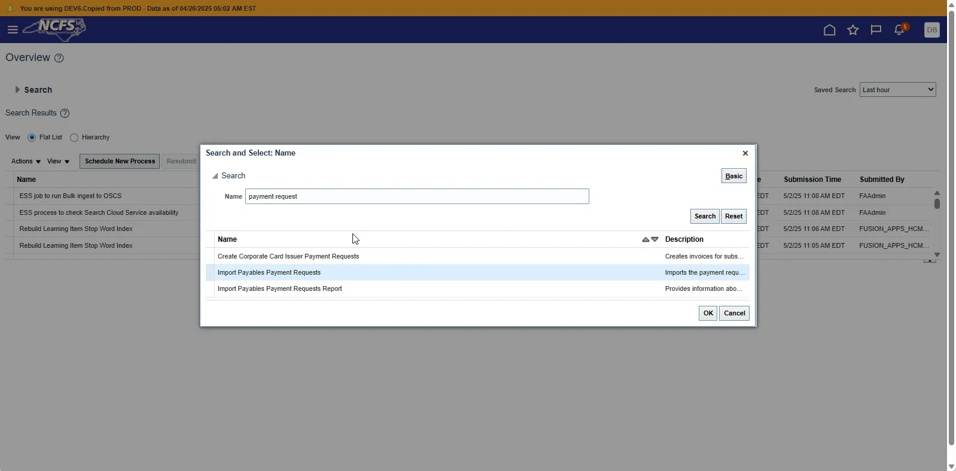Open the Watchlist flag icon

(876, 30)
